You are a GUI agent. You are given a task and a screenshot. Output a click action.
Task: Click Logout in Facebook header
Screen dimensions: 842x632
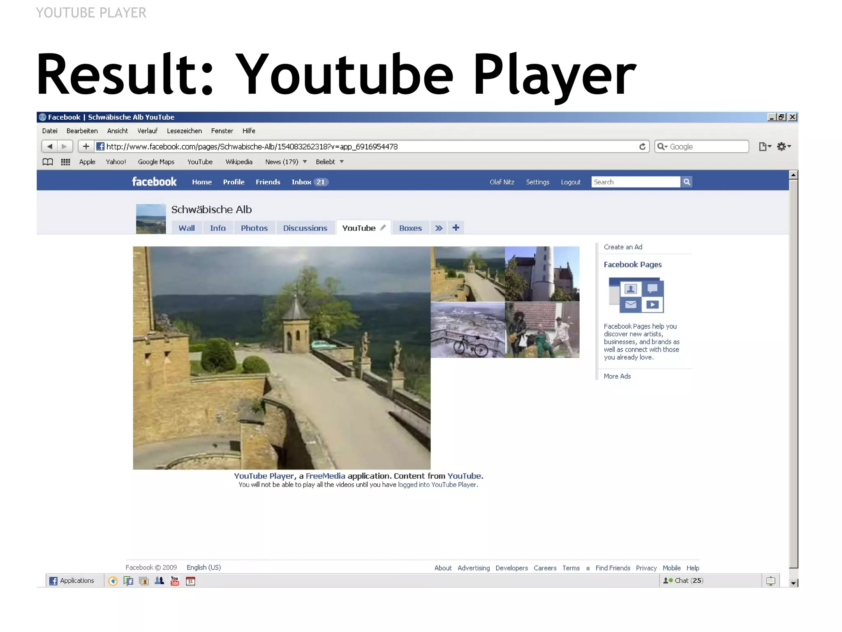(x=571, y=182)
